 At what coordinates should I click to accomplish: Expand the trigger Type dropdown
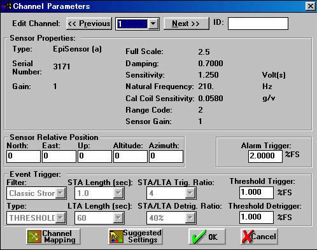(60, 218)
